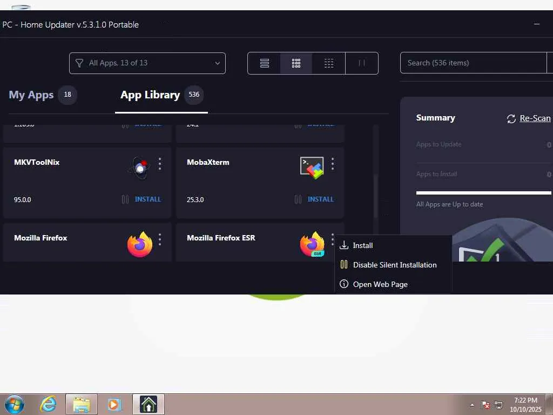Show hidden system tray icons
553x415 pixels.
point(472,405)
